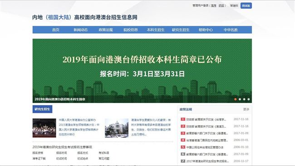Viewport: 295px width, 166px height.
Task: Switch to the 繁體版 site version
Action: click(234, 5)
